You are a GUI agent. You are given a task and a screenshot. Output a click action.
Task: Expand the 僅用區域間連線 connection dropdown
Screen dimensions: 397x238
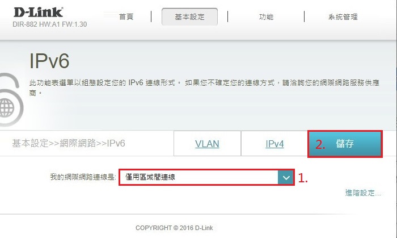pos(206,177)
